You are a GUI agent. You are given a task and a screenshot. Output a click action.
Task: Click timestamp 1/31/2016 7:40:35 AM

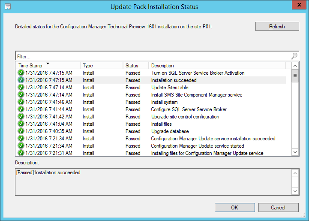[x=49, y=131]
